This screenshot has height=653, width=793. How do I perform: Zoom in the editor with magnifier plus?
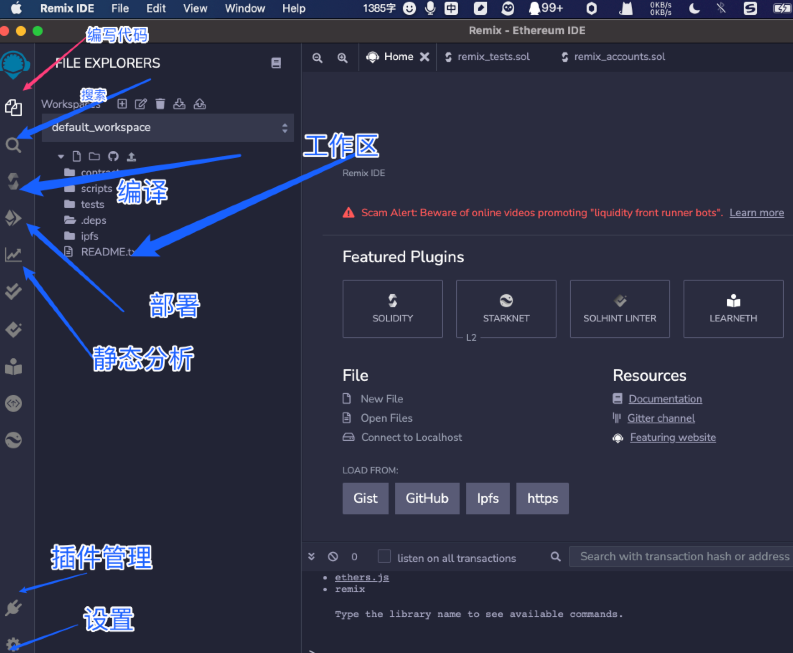pyautogui.click(x=343, y=58)
